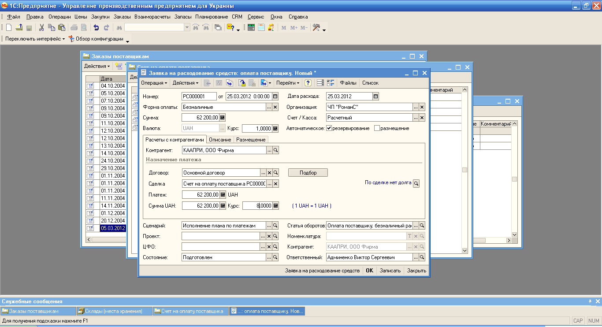Clear the Форма оплаты field with X button
Screen dimensions: 602x327
[x=275, y=107]
